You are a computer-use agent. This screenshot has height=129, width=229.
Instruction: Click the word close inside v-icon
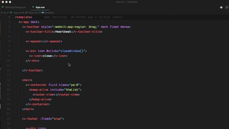[x=47, y=56]
